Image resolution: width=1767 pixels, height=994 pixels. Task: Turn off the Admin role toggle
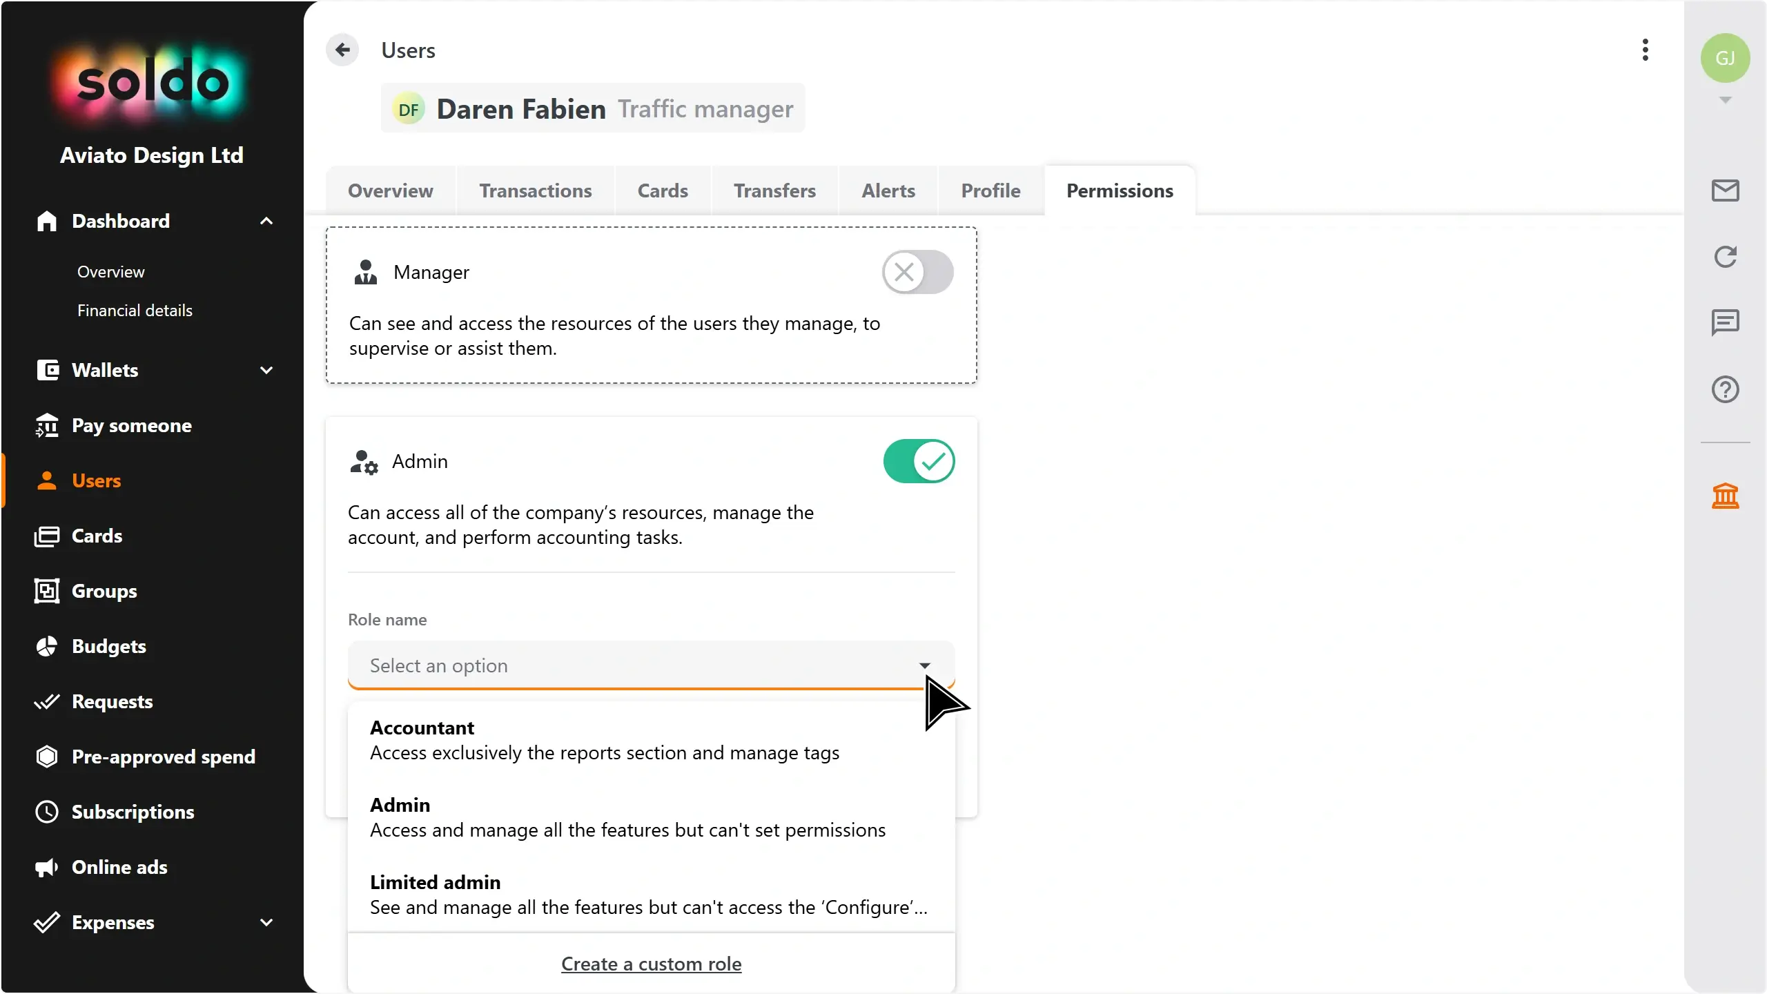point(919,461)
